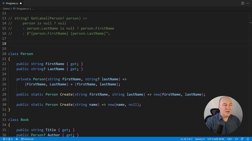The width and height of the screenshot is (252, 141).
Task: Open the Program.cs breadcrumb item
Action: pos(23,9)
